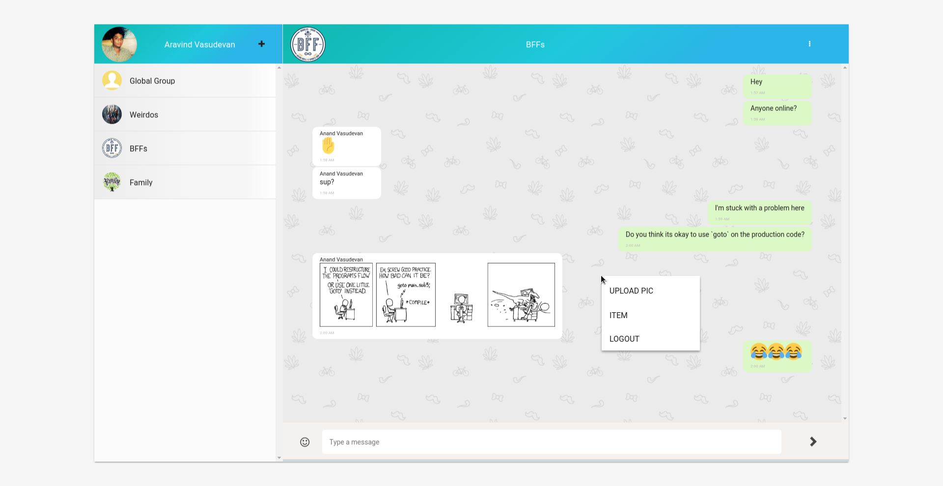Send message with the arrow icon
Image resolution: width=943 pixels, height=486 pixels.
813,442
